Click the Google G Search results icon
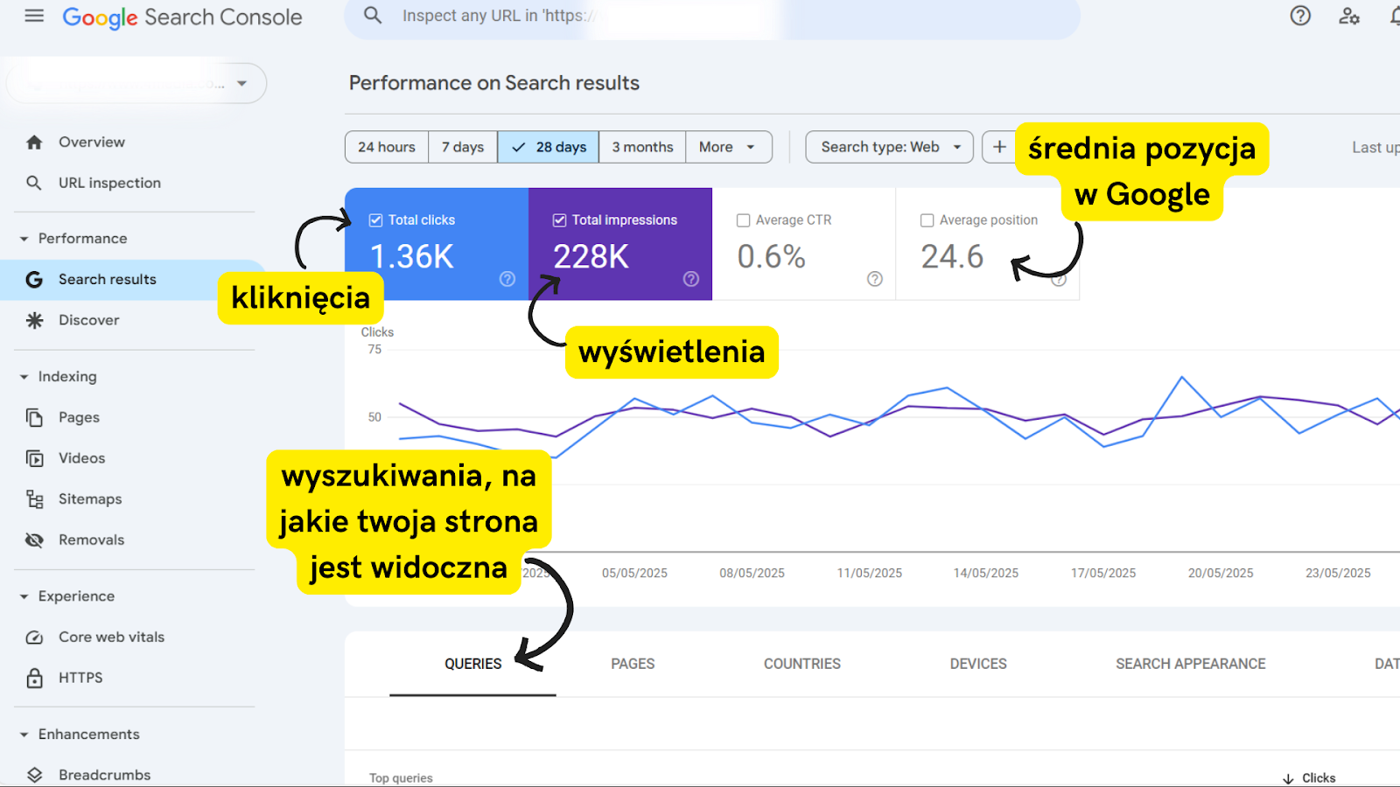This screenshot has height=787, width=1400. (34, 280)
